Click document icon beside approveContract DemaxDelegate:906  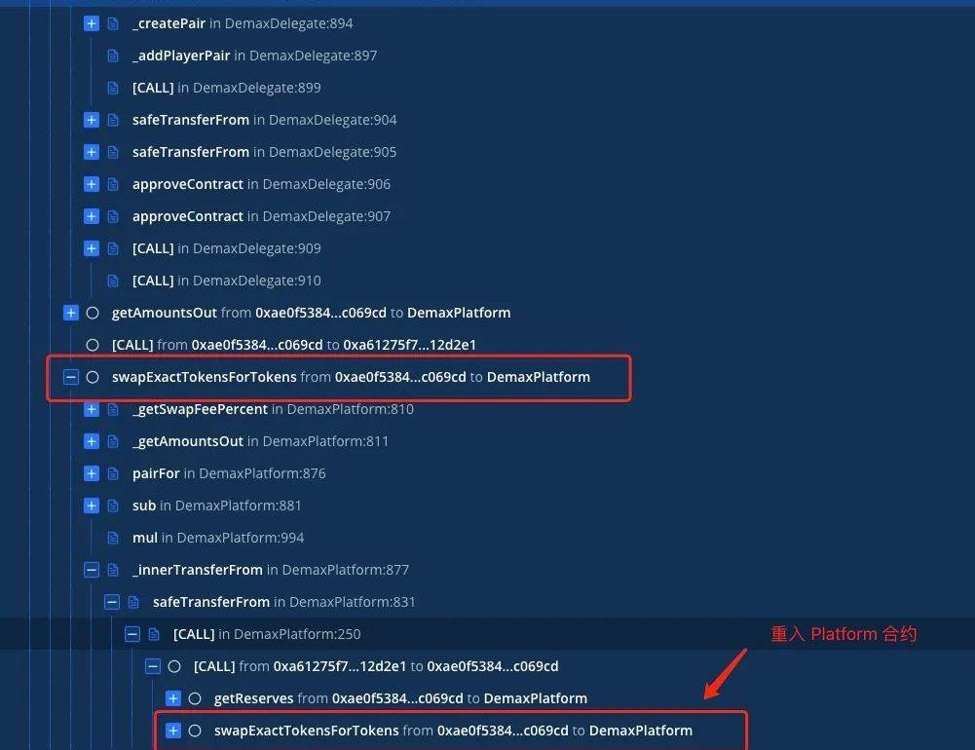point(113,184)
